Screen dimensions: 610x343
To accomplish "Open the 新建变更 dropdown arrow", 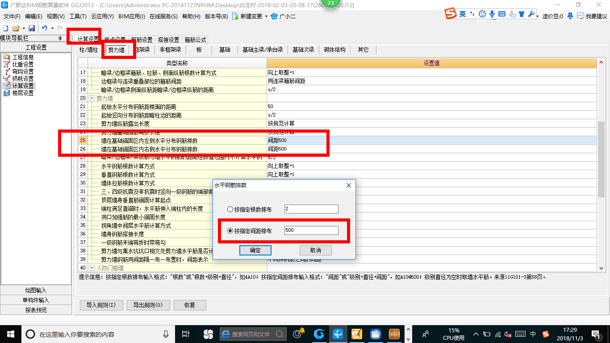I will (x=266, y=17).
